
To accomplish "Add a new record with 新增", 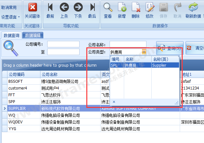I will pyautogui.click(x=122, y=7).
